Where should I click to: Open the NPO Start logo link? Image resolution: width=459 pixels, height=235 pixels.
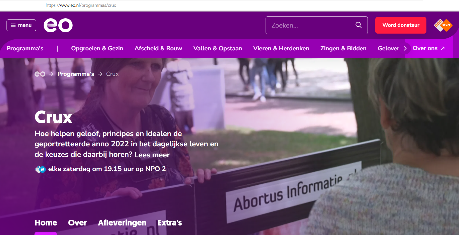[443, 25]
